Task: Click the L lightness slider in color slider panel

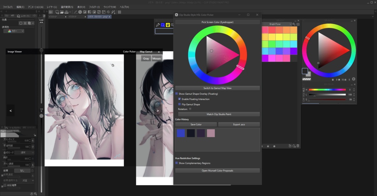Action: 327,95
